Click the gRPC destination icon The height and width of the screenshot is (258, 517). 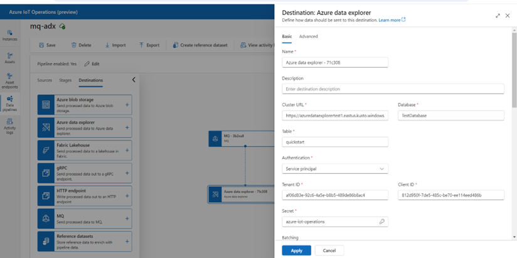pyautogui.click(x=46, y=173)
